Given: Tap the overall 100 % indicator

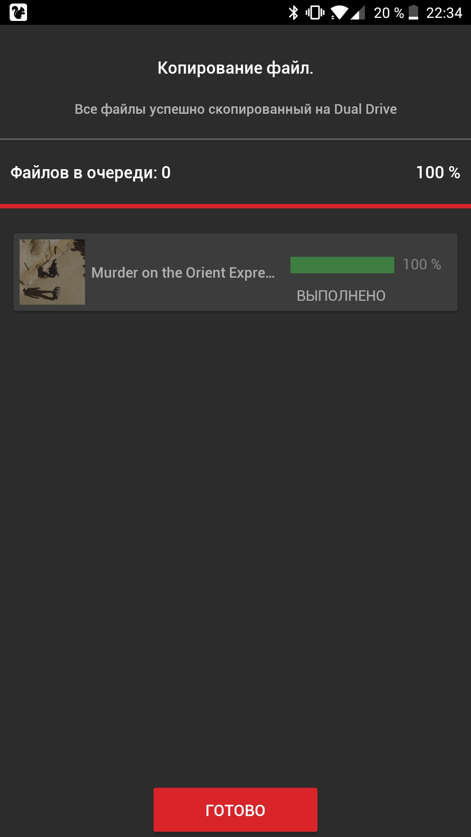Looking at the screenshot, I should coord(438,173).
